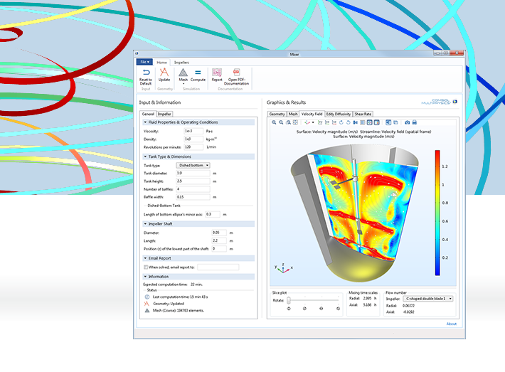Open the Mesh ribbon button's dropdown arrow
The height and width of the screenshot is (372, 505).
click(x=184, y=84)
